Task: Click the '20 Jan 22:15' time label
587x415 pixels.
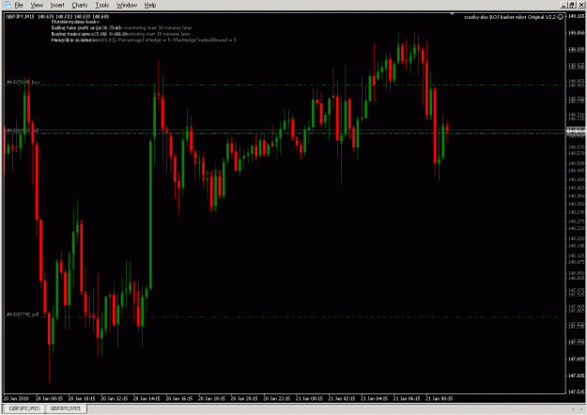Action: (277, 398)
